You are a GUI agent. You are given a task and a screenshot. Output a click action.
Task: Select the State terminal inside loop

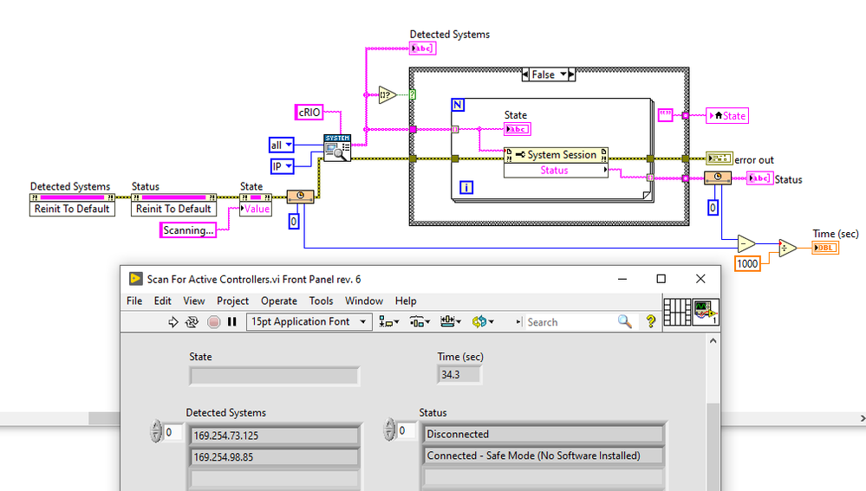tap(518, 129)
